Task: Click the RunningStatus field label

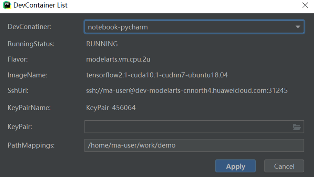Action: coord(31,44)
